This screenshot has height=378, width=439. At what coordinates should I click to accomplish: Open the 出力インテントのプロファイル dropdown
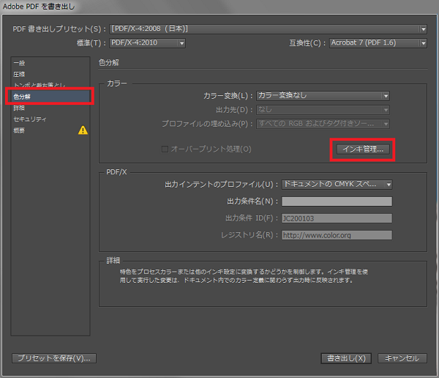point(337,184)
